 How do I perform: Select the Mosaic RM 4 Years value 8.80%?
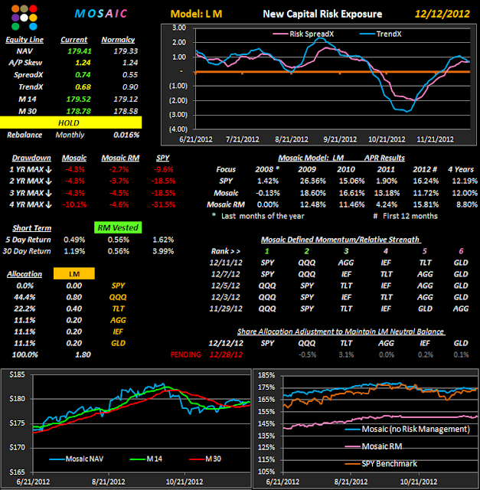click(x=467, y=205)
